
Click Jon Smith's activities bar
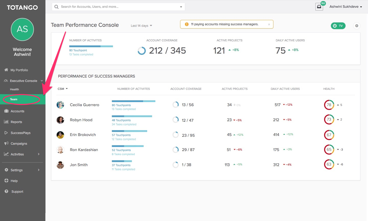tap(122, 161)
